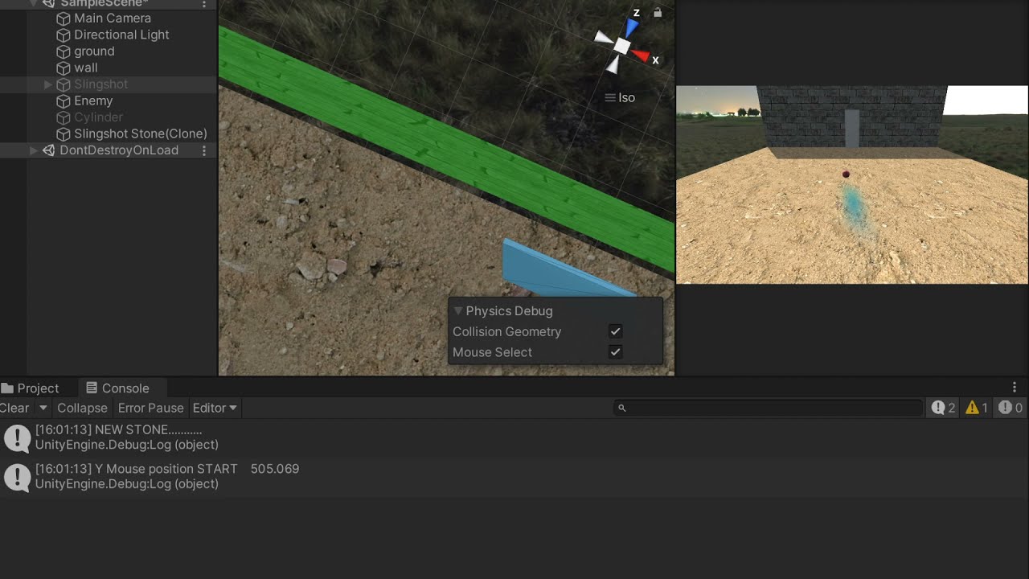This screenshot has height=579, width=1029.
Task: Select the Y Mouse position START log
Action: tap(514, 476)
